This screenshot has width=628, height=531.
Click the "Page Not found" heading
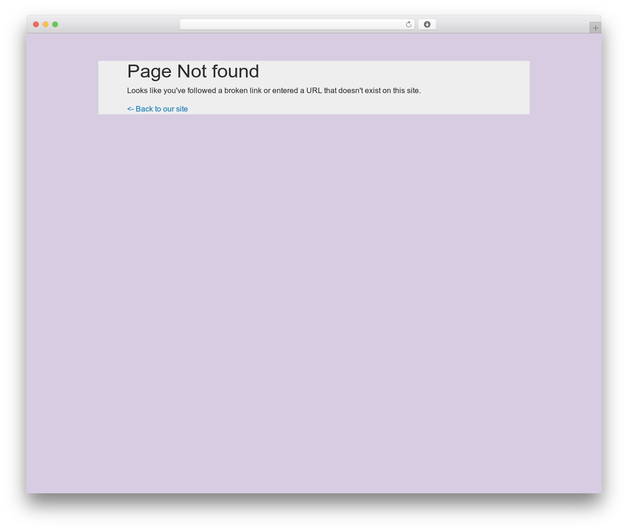(x=193, y=72)
